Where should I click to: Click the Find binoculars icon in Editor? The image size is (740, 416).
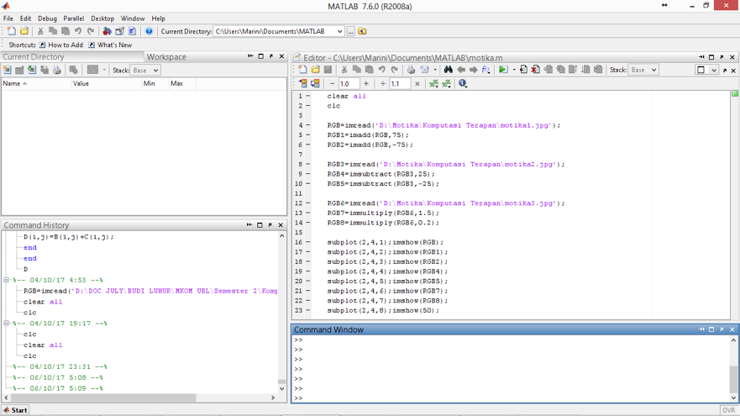(x=449, y=70)
